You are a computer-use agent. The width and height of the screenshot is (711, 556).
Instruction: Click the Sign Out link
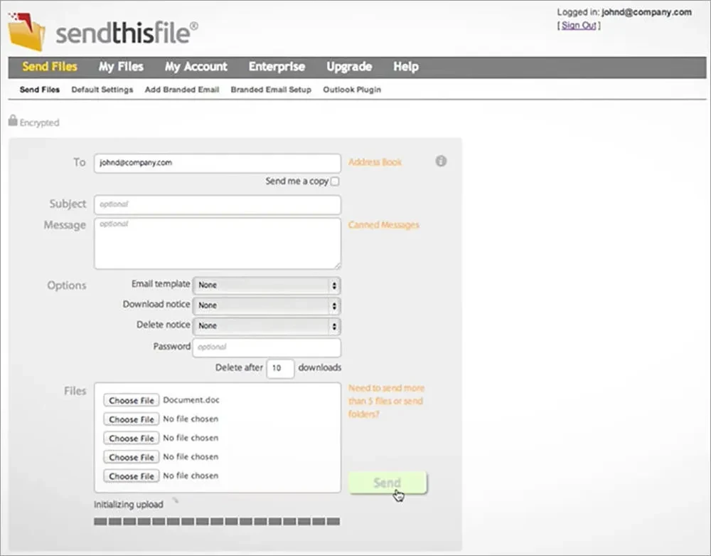(x=579, y=26)
